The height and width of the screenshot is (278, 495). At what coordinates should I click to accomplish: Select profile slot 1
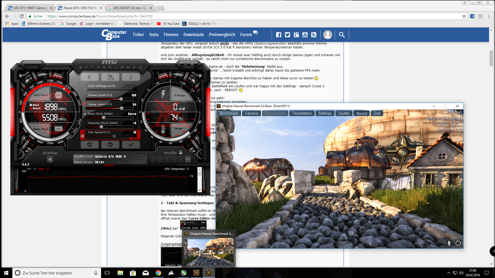click(x=153, y=159)
